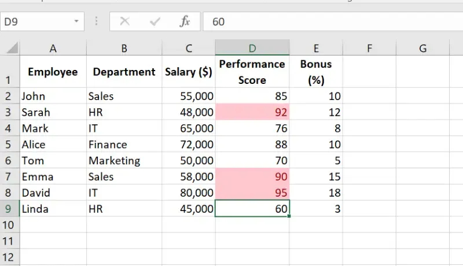The height and width of the screenshot is (266, 463).
Task: Click the Select All corner triangle
Action: 10,48
